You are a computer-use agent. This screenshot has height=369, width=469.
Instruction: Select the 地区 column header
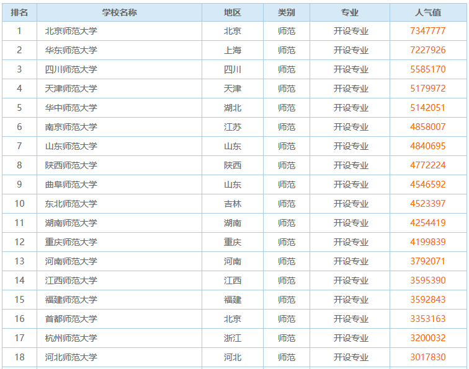(233, 12)
